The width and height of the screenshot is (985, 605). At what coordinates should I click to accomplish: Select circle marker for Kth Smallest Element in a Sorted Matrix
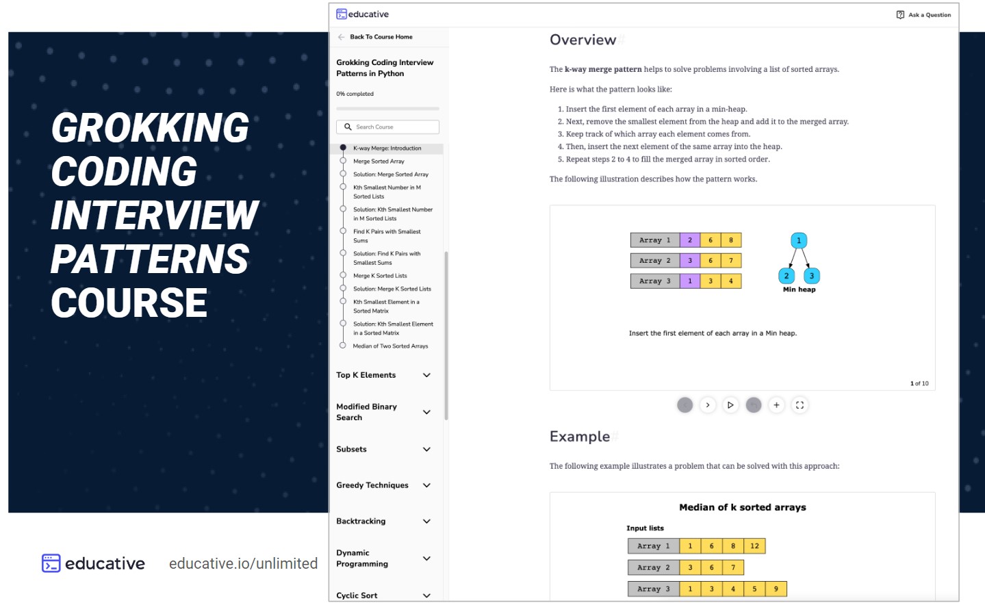343,301
